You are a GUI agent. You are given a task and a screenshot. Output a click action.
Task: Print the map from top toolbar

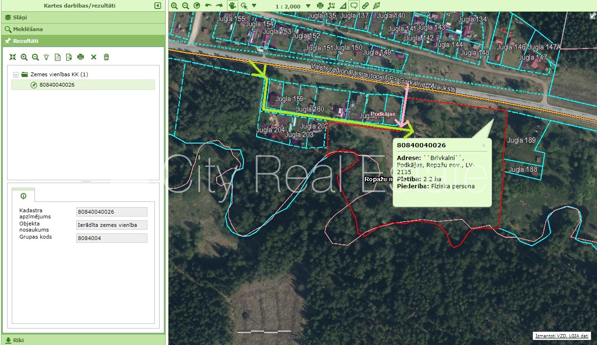pos(320,6)
